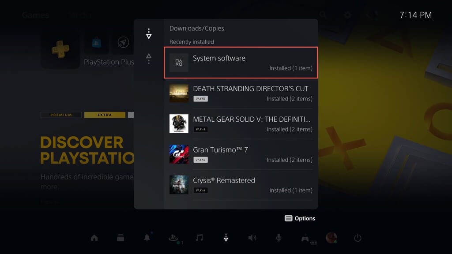Viewport: 452px width, 254px height.
Task: Open the profile avatar icon
Action: coord(331,238)
